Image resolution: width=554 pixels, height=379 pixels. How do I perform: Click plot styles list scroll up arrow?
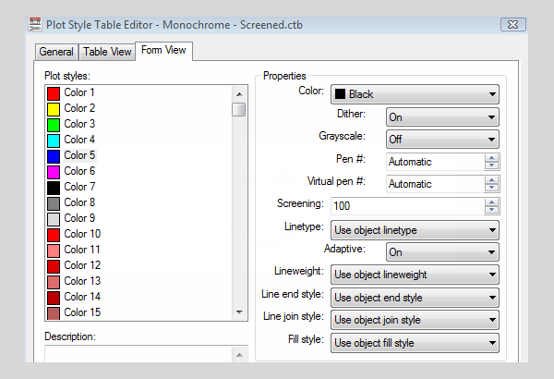pos(239,94)
